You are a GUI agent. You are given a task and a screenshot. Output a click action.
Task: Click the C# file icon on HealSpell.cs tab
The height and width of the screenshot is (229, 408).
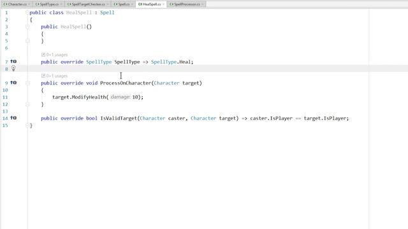coord(140,4)
